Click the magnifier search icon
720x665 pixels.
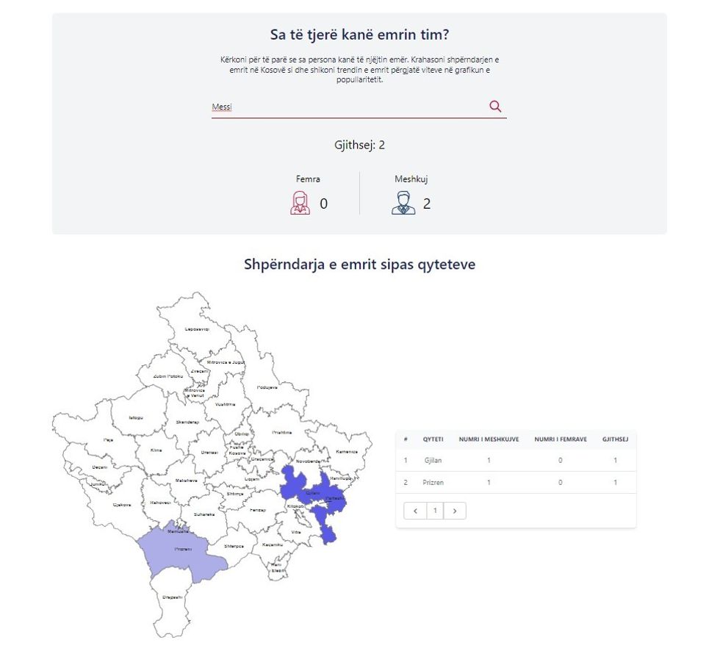(x=495, y=107)
